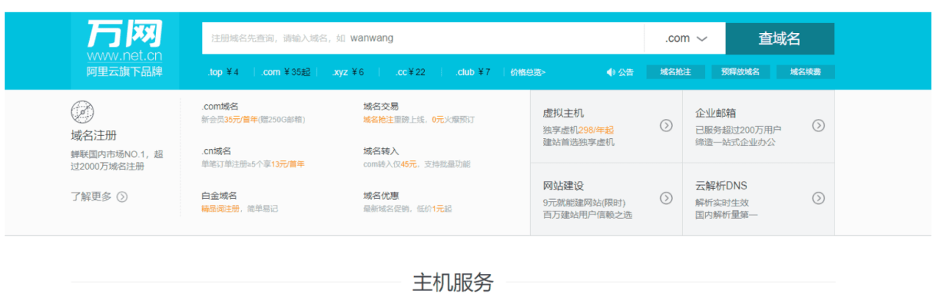941x304 pixels.
Task: Open the .com domain suffix dropdown
Action: click(684, 38)
